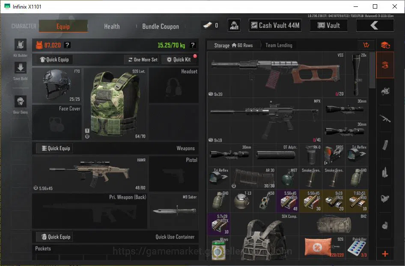
Task: Select the SEK Comp. vest in storage
Action: pos(265,236)
